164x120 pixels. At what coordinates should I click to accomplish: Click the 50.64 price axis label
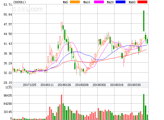click(x=8, y=14)
